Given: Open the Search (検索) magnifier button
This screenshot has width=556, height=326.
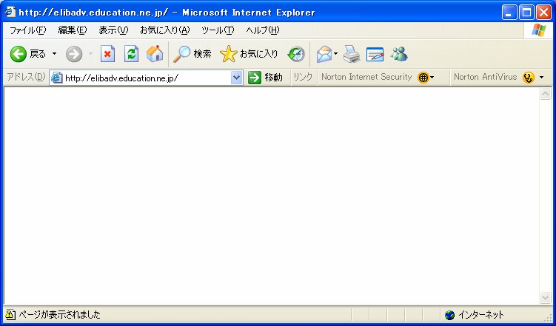Looking at the screenshot, I should click(x=192, y=54).
